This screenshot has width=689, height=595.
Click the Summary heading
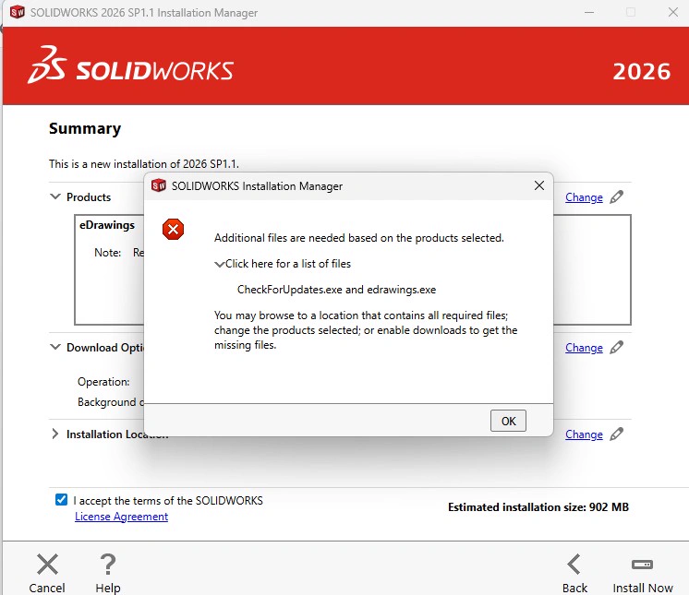point(85,128)
